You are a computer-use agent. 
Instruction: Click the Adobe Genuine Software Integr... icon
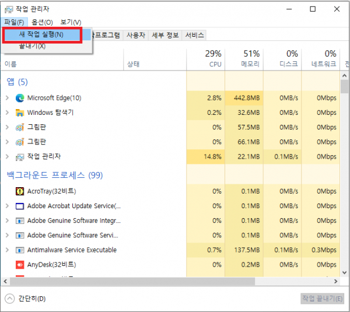tap(20, 220)
